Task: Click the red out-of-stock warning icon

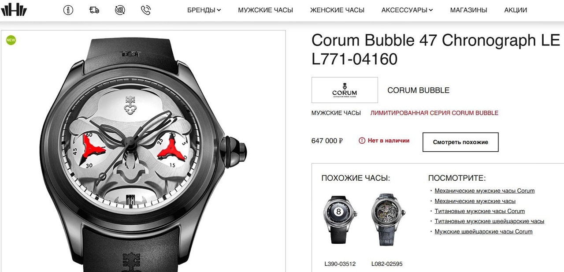Action: pos(362,141)
